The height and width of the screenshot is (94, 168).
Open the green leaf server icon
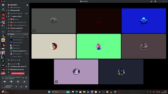pos(3,61)
